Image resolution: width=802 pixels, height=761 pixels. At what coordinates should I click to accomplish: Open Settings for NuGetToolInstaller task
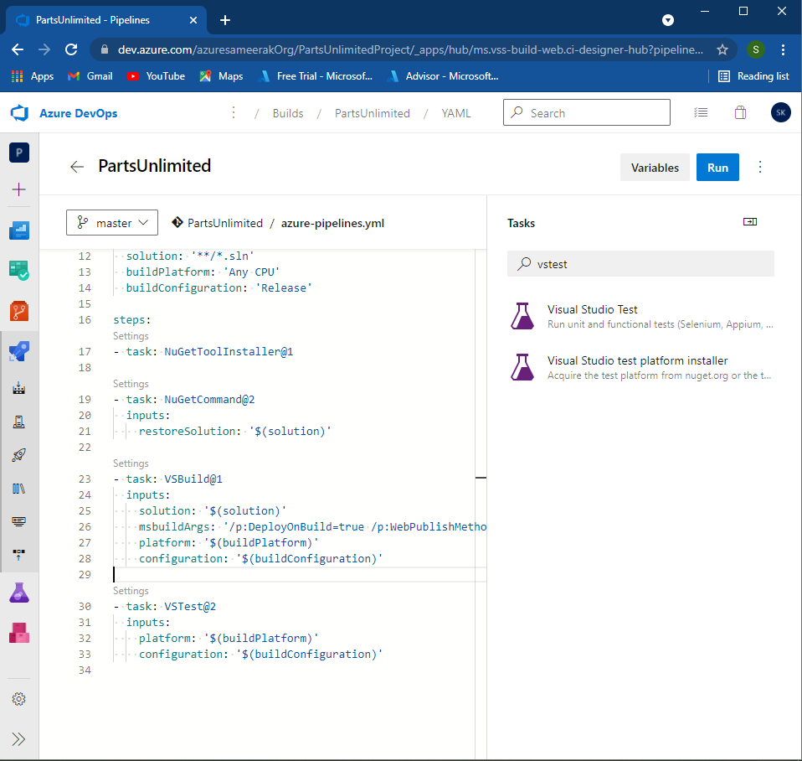131,336
